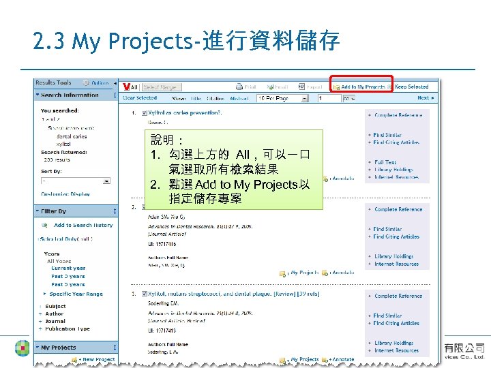Collapse the Search Information section
This screenshot has height=368, width=491.
(38, 95)
